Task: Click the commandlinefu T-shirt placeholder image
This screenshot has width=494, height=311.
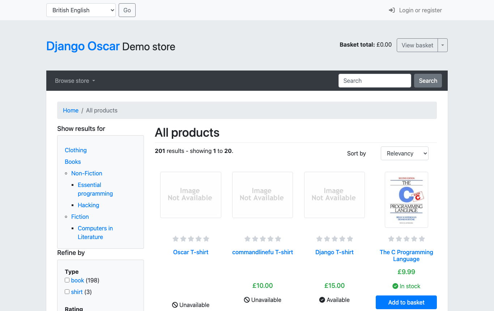Action: [263, 195]
